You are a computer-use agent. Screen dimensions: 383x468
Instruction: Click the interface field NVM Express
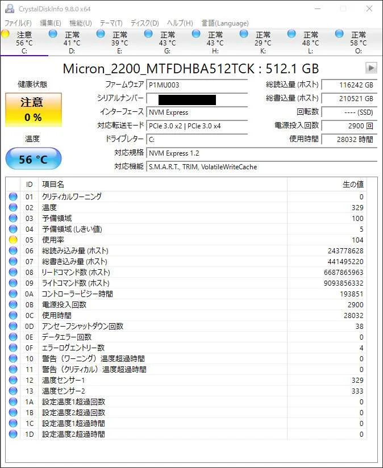(197, 112)
